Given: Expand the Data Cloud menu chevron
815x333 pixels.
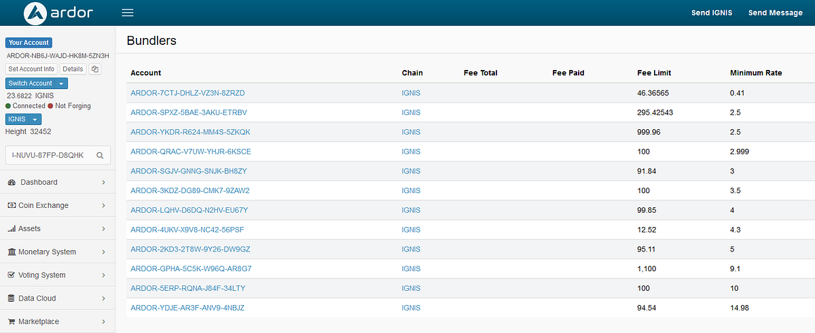Looking at the screenshot, I should click(103, 298).
